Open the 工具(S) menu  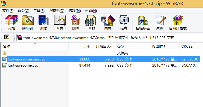click(39, 10)
